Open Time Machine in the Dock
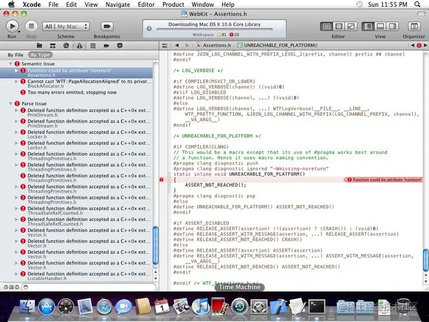 [240, 306]
